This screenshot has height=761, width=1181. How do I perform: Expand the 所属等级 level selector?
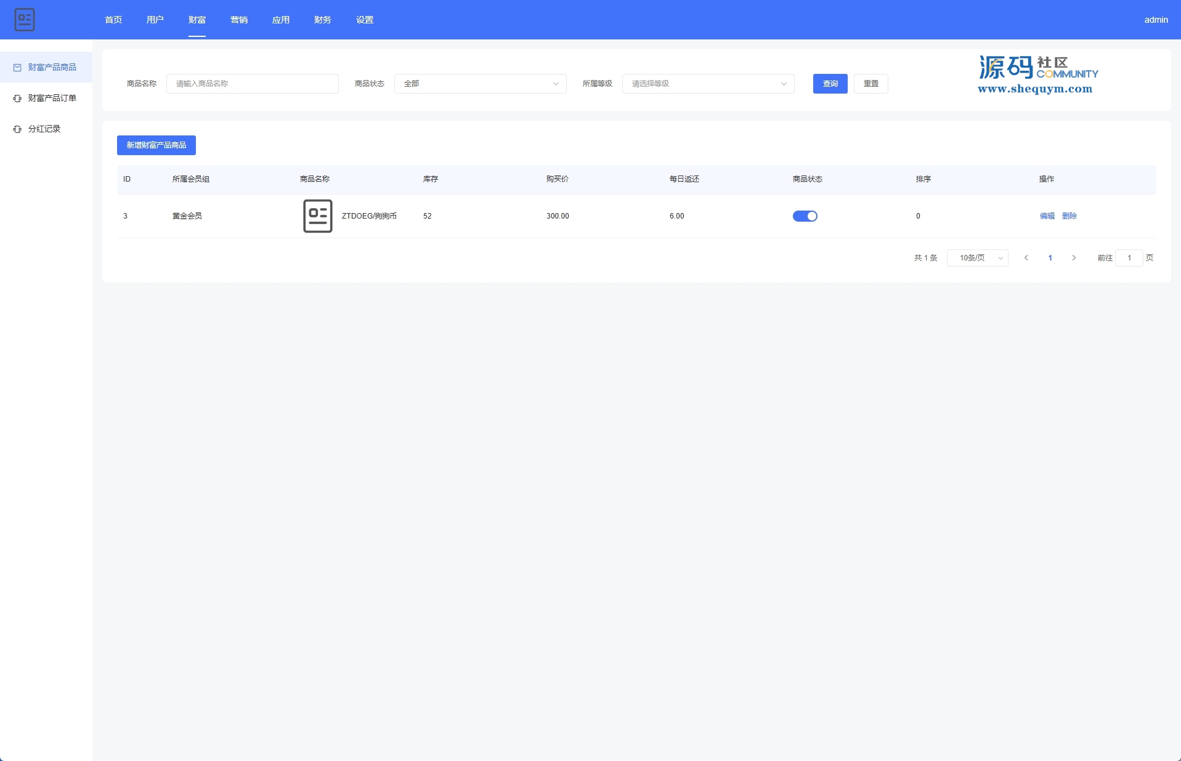pos(708,84)
